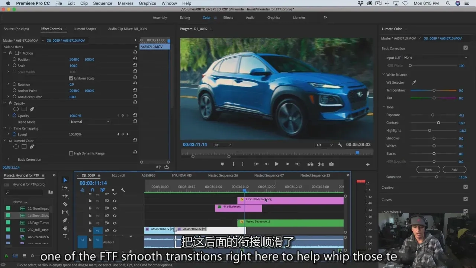Open Program Monitor wrench settings
Viewport: 476px width, 268px height.
click(x=340, y=145)
